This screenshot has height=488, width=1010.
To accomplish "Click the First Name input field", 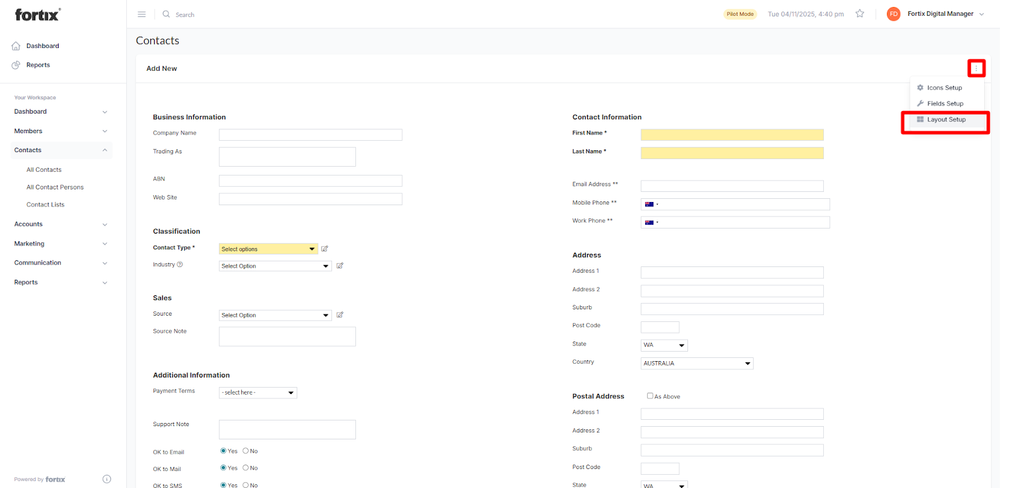I will tap(732, 134).
